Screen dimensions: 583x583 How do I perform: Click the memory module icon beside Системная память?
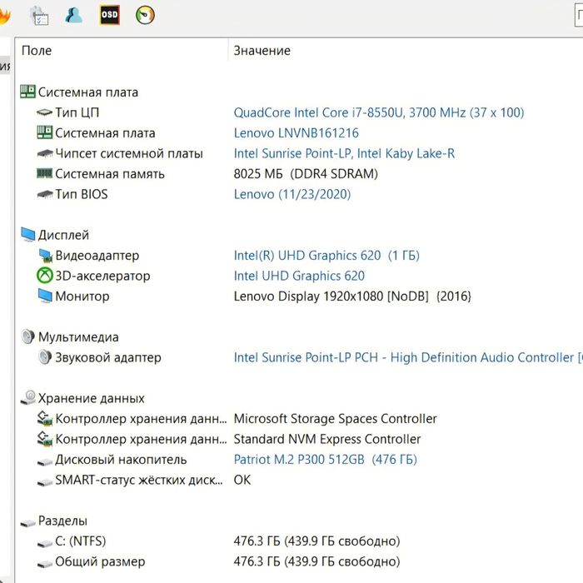45,173
